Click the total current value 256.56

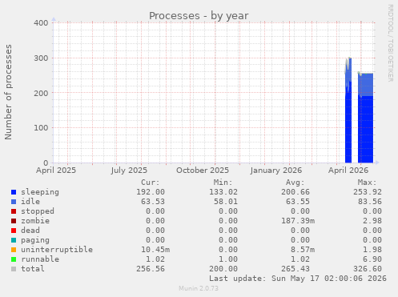click(151, 269)
